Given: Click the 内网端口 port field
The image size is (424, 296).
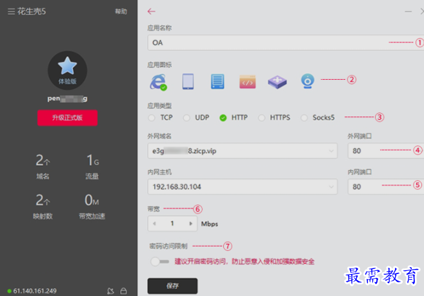Looking at the screenshot, I should coord(386,187).
